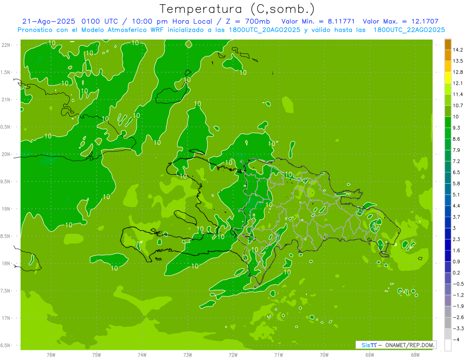466x360 pixels.
Task: Click the "0100 UTC" time text
Action: coord(100,21)
